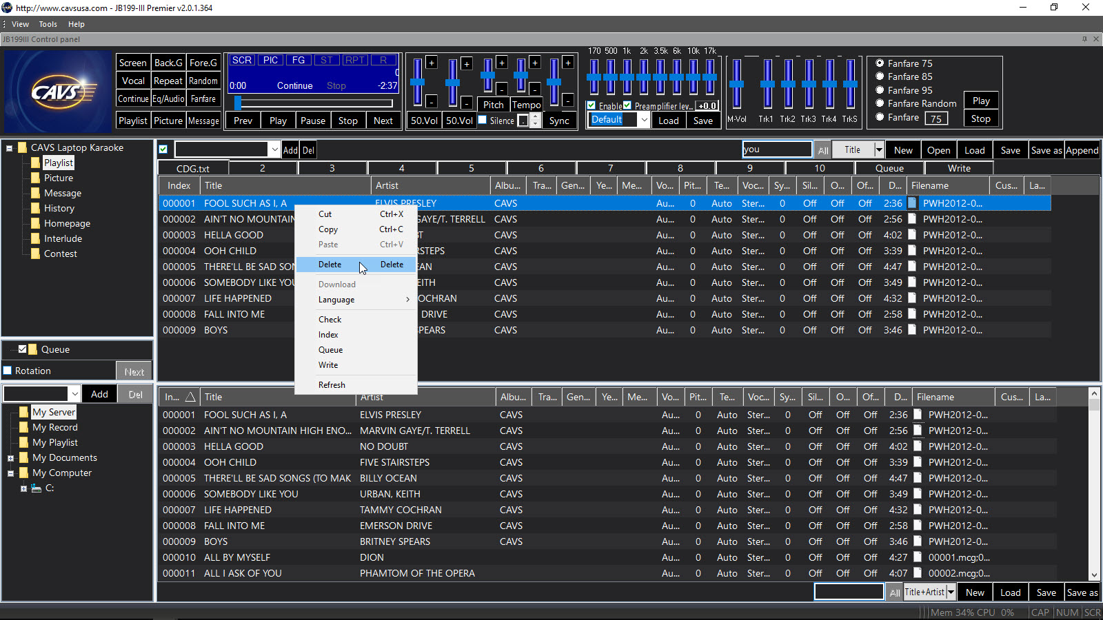1103x620 pixels.
Task: Uncheck the Queue checkbox
Action: click(22, 349)
